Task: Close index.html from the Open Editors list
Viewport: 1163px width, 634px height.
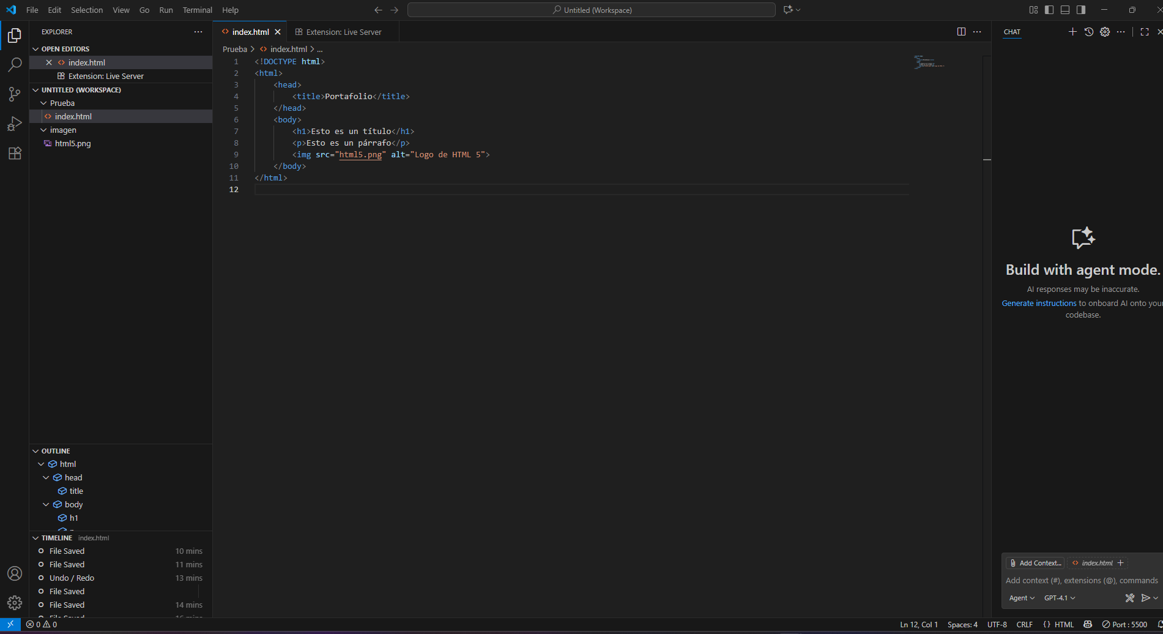Action: (x=49, y=62)
